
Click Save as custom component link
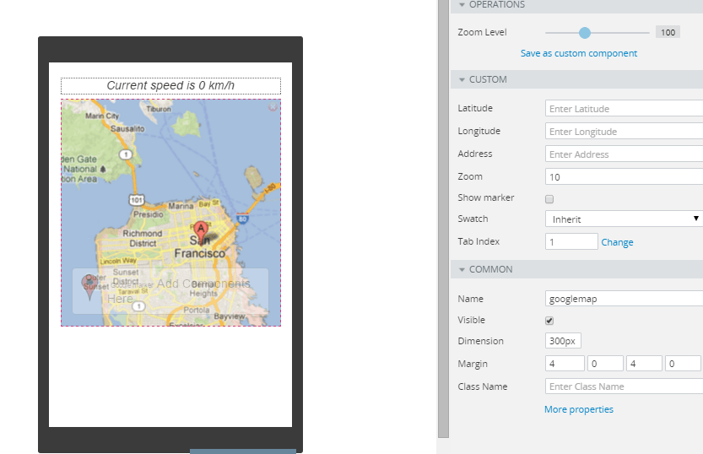click(578, 53)
